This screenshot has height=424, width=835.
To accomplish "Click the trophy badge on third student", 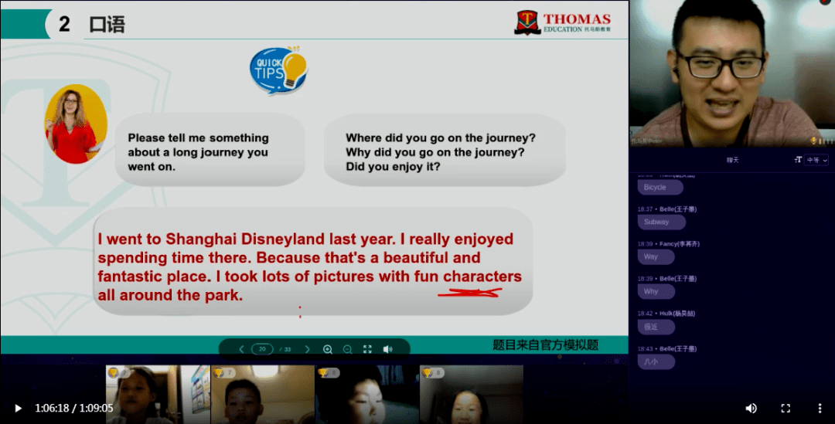I will pyautogui.click(x=328, y=373).
